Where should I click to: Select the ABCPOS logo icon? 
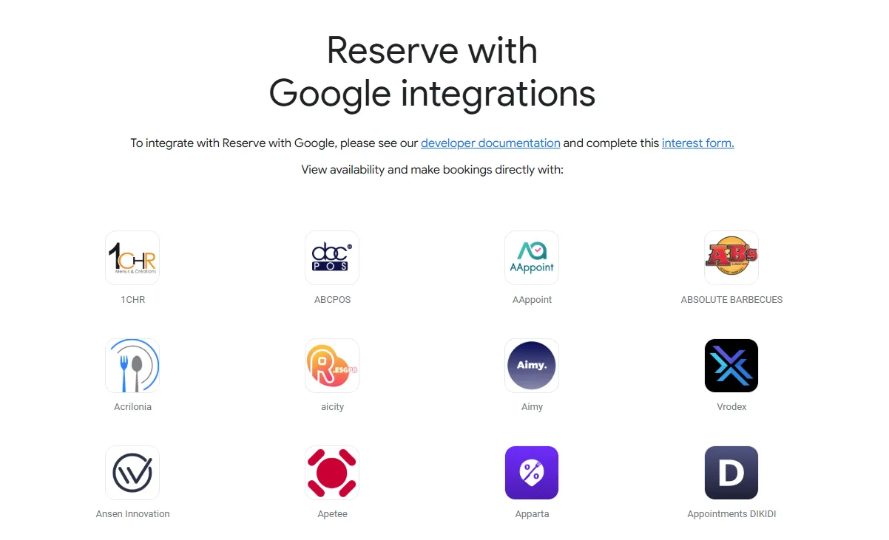pos(332,258)
